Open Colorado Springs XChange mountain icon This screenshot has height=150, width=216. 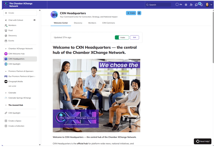6,98
